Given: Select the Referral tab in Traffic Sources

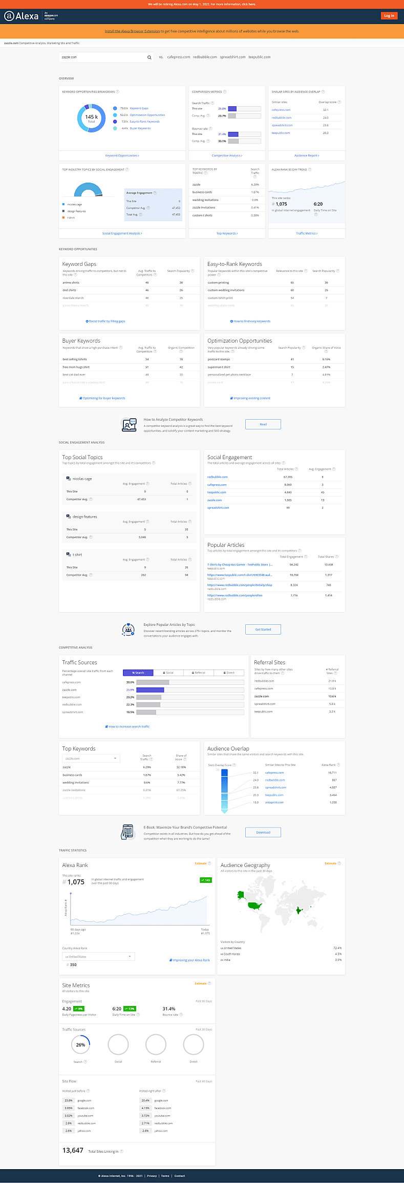Looking at the screenshot, I should pyautogui.click(x=199, y=673).
